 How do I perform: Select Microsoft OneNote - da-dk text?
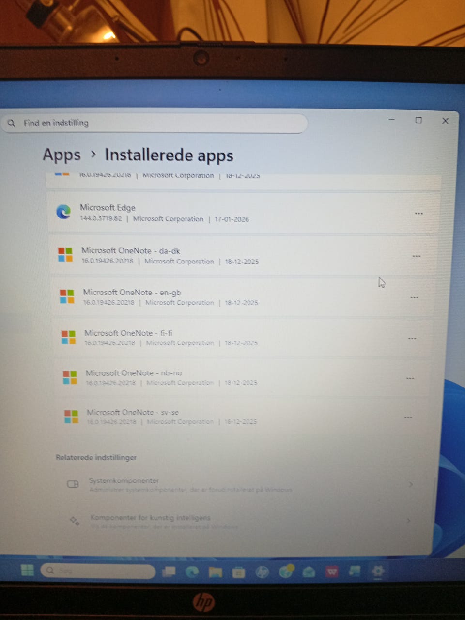(131, 250)
